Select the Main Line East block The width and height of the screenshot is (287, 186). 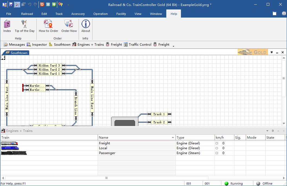tap(92, 98)
